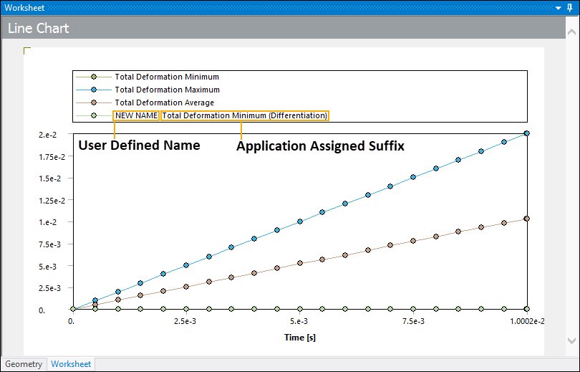Click the brown Average legend marker
The width and height of the screenshot is (580, 372).
[94, 102]
